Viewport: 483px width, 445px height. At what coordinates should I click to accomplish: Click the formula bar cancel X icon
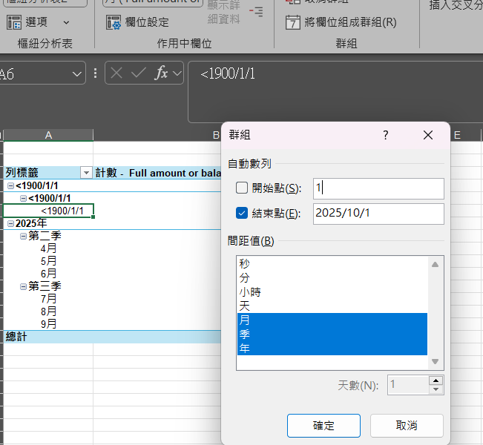(117, 73)
